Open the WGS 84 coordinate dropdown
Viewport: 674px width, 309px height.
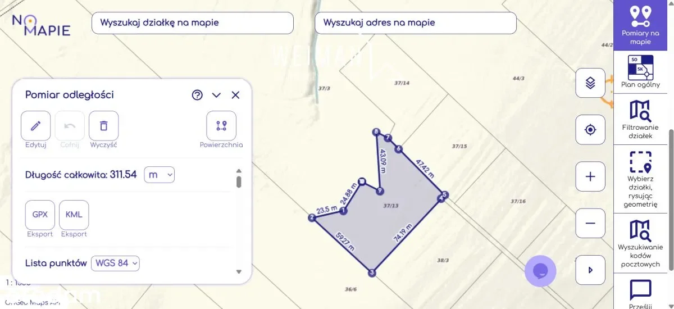[115, 263]
